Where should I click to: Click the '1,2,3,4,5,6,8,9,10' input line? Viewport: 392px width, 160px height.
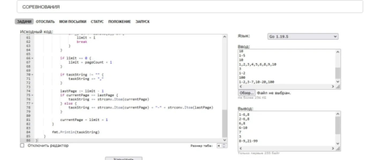[x=258, y=64]
